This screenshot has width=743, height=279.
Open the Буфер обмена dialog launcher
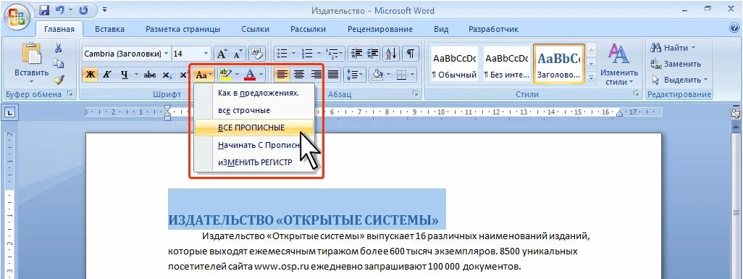(70, 94)
